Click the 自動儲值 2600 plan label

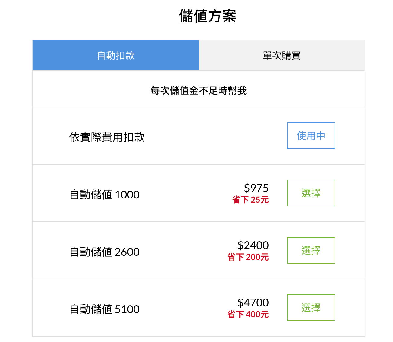coord(105,252)
